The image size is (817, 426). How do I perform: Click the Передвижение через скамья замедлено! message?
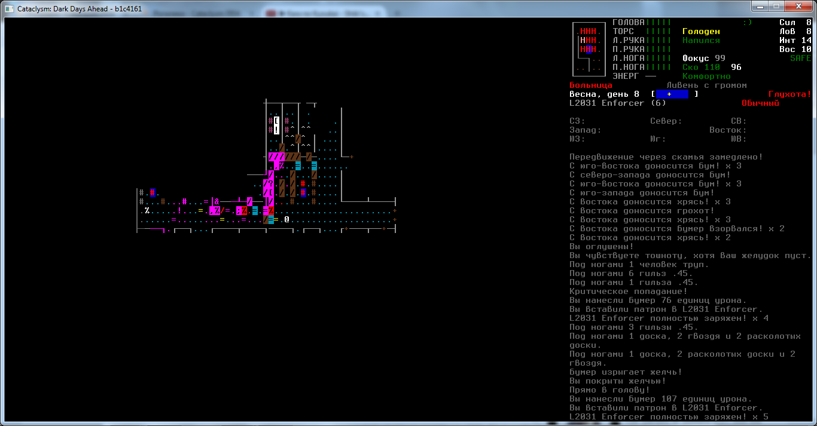[666, 157]
